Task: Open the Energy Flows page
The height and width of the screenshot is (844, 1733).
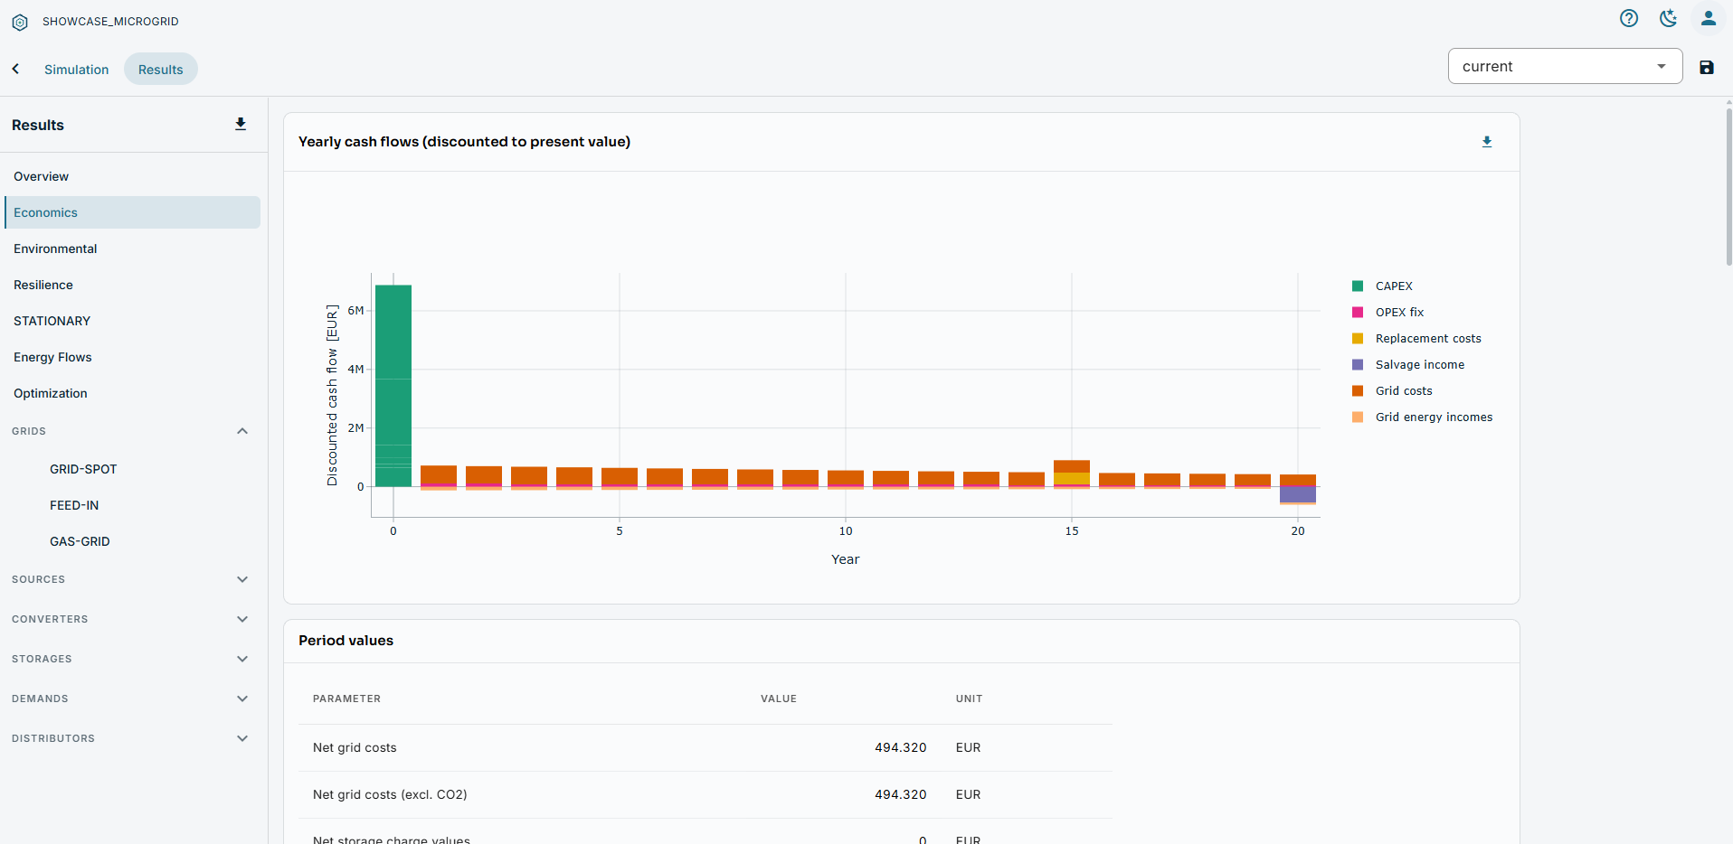Action: point(132,357)
